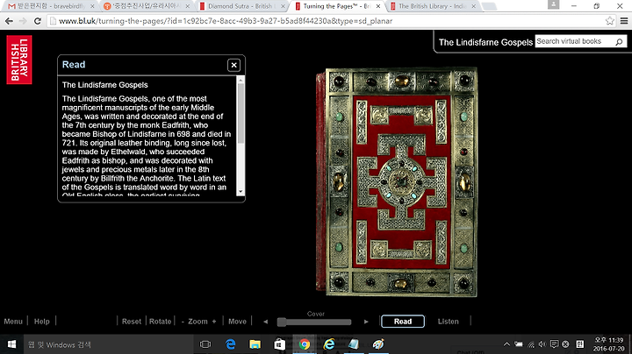Screen dimensions: 632x354
Task: Click the browser back arrow
Action: point(9,21)
